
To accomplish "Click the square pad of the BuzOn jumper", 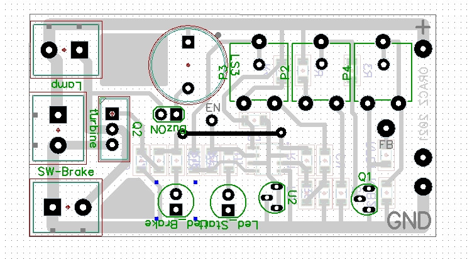I will pyautogui.click(x=176, y=114).
